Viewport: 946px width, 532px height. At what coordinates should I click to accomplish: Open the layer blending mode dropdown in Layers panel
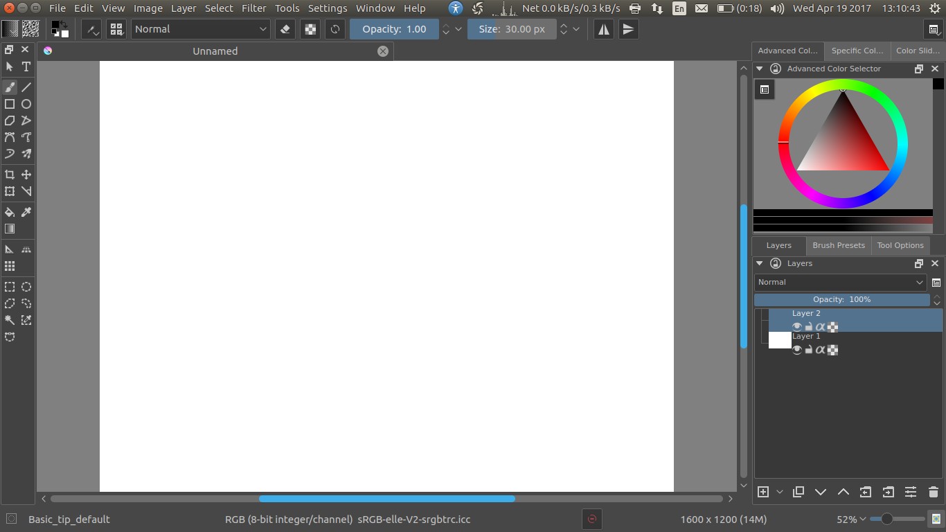tap(840, 282)
